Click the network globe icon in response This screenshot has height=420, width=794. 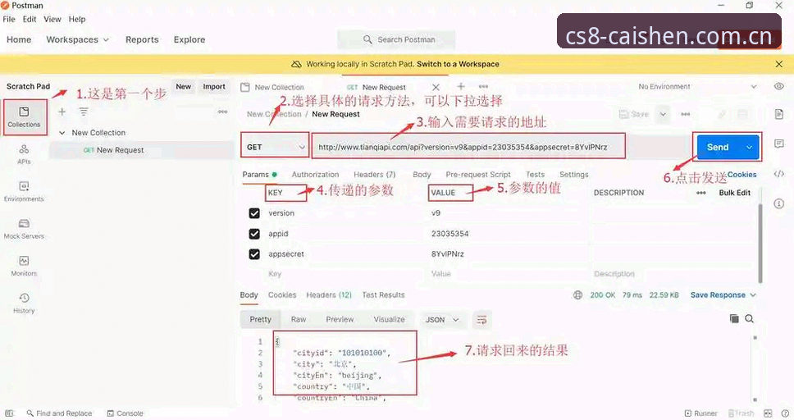point(577,294)
